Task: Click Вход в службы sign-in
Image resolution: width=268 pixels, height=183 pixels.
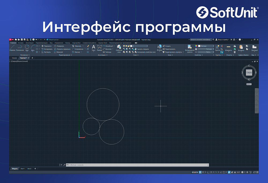Action: coord(222,40)
